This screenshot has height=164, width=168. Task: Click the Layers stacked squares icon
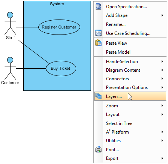(x=98, y=96)
